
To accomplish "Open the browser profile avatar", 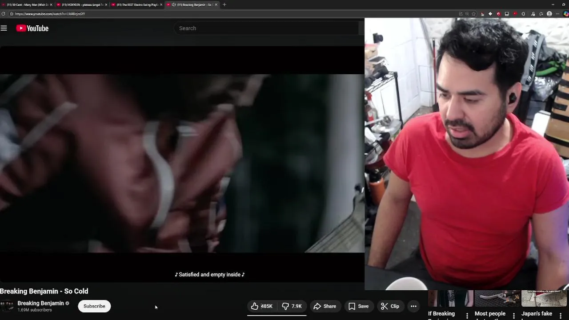I will pos(549,14).
